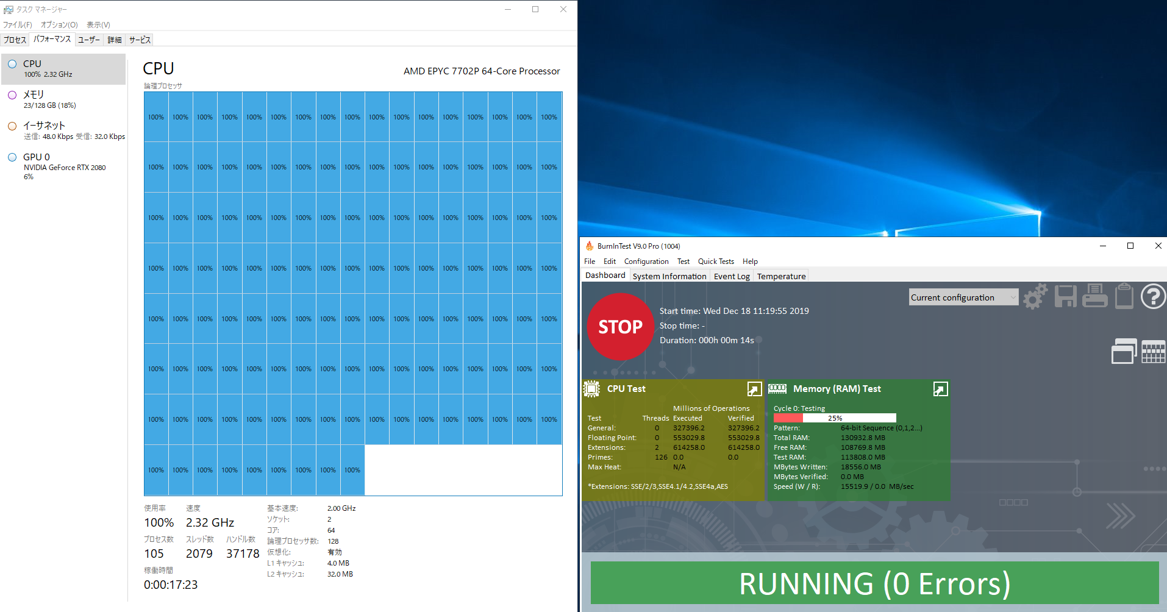Viewport: 1167px width, 612px height.
Task: Click the 2079 thread count value
Action: click(x=199, y=553)
